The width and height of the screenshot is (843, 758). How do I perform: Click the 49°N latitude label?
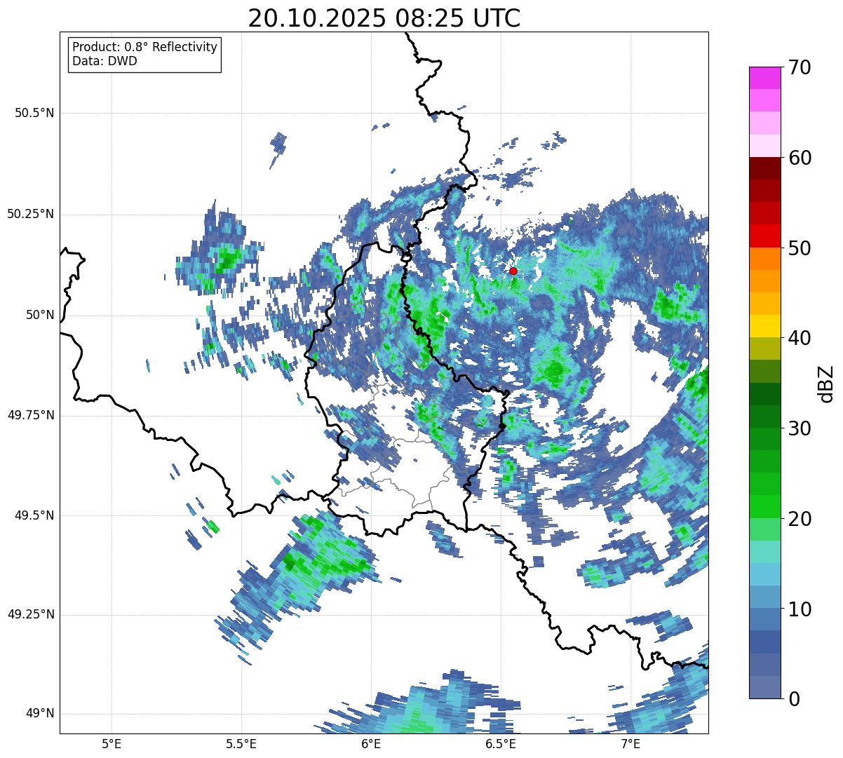click(x=40, y=714)
